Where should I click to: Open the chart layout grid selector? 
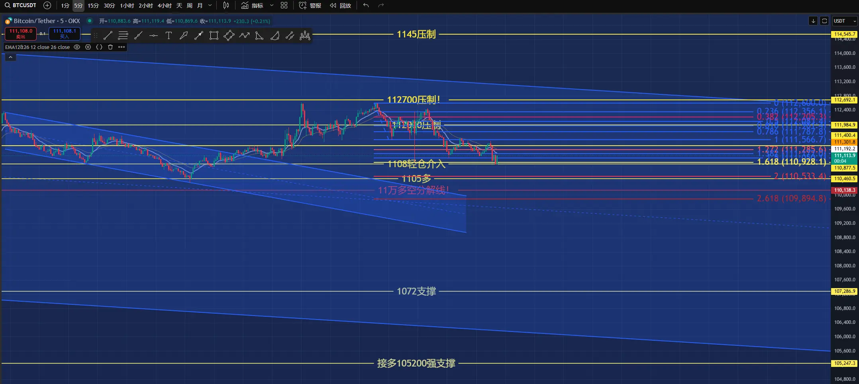(284, 6)
